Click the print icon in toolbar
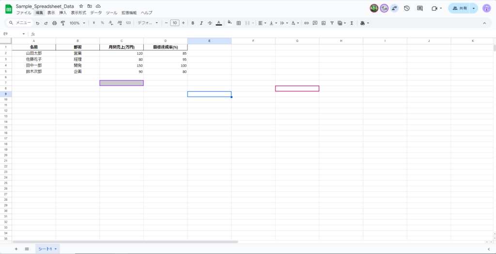 pyautogui.click(x=54, y=23)
